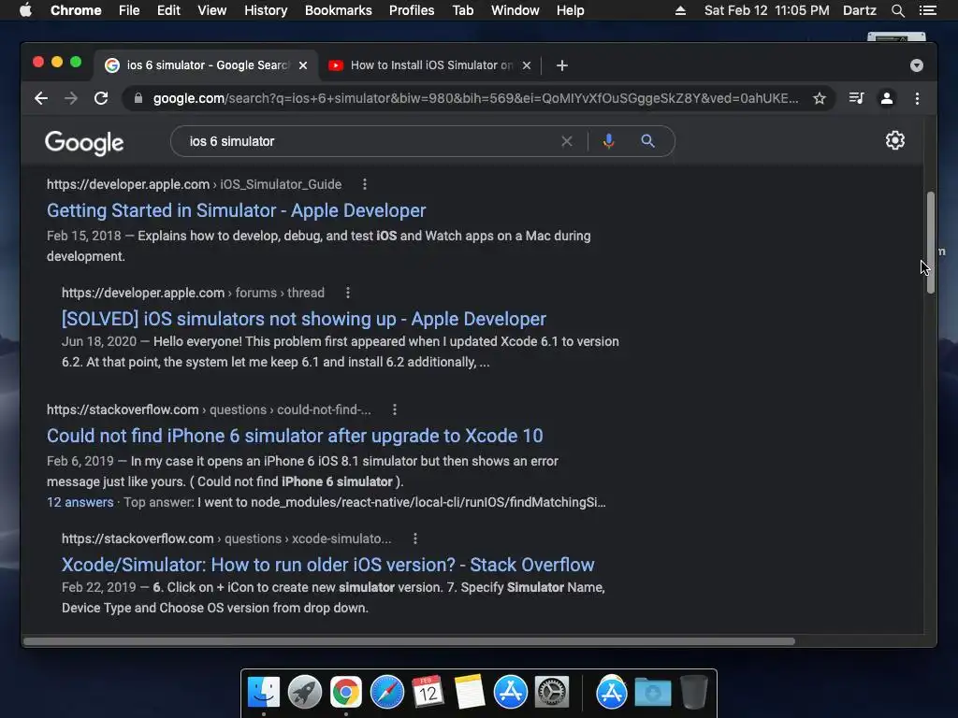View site information via the lock icon
Viewport: 958px width, 718px height.
[138, 98]
